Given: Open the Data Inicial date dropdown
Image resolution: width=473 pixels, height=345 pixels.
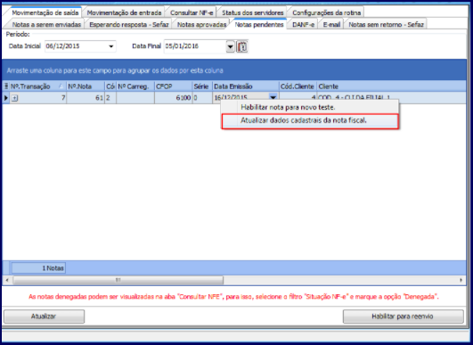Looking at the screenshot, I should click(111, 46).
